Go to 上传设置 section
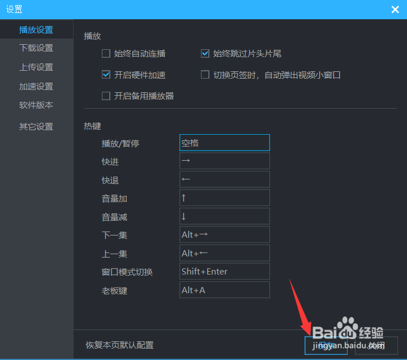407x360 pixels. pyautogui.click(x=36, y=67)
